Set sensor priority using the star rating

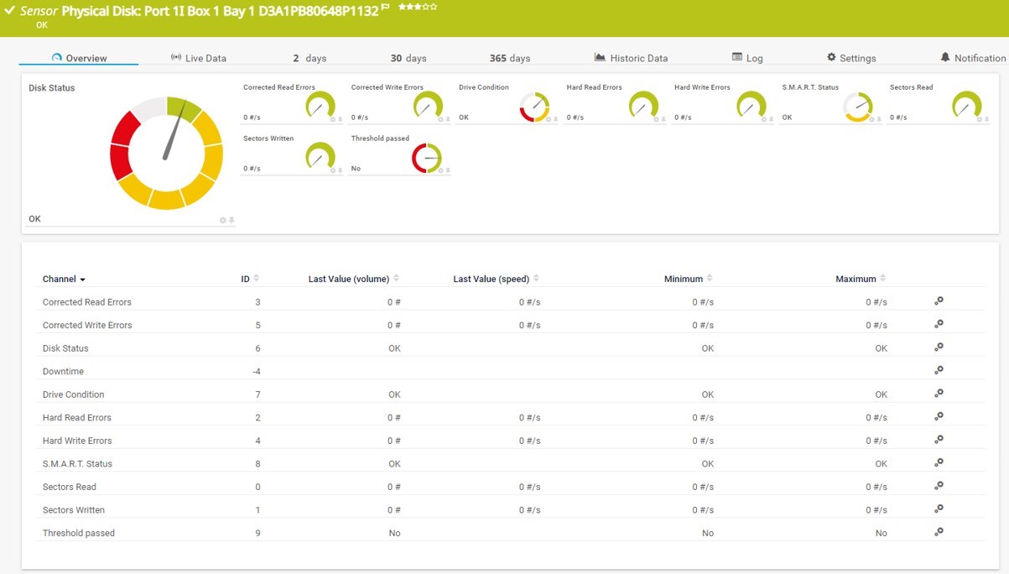point(418,7)
